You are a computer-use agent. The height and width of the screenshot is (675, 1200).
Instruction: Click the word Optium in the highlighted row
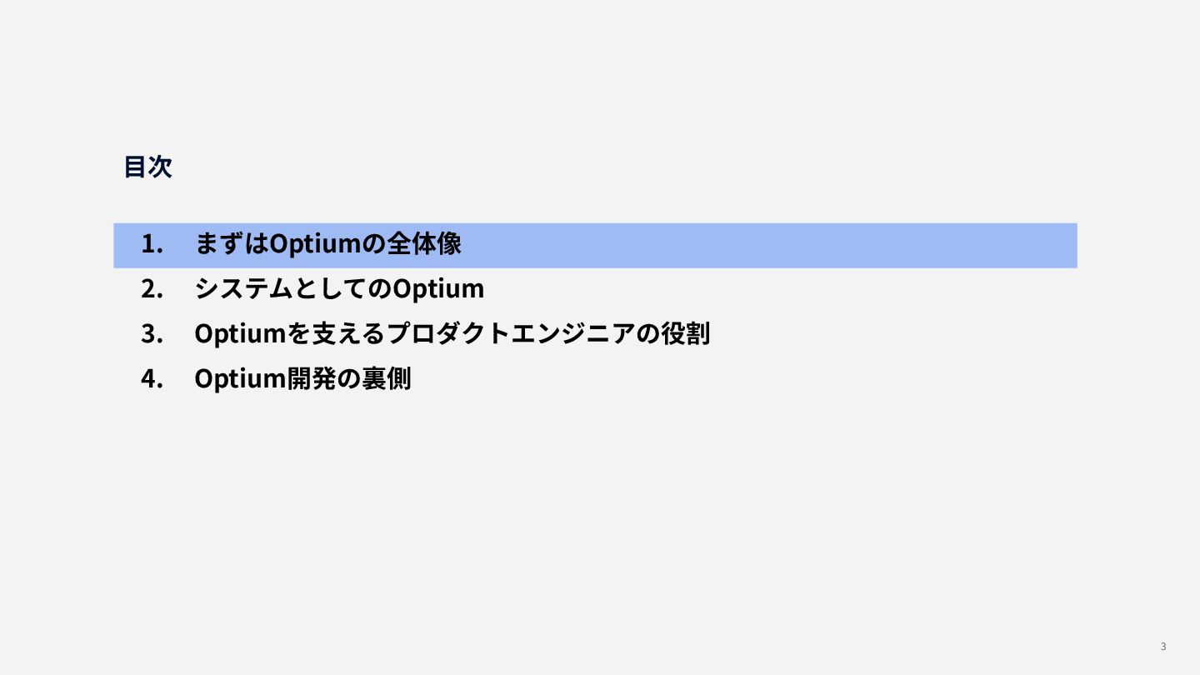point(315,244)
